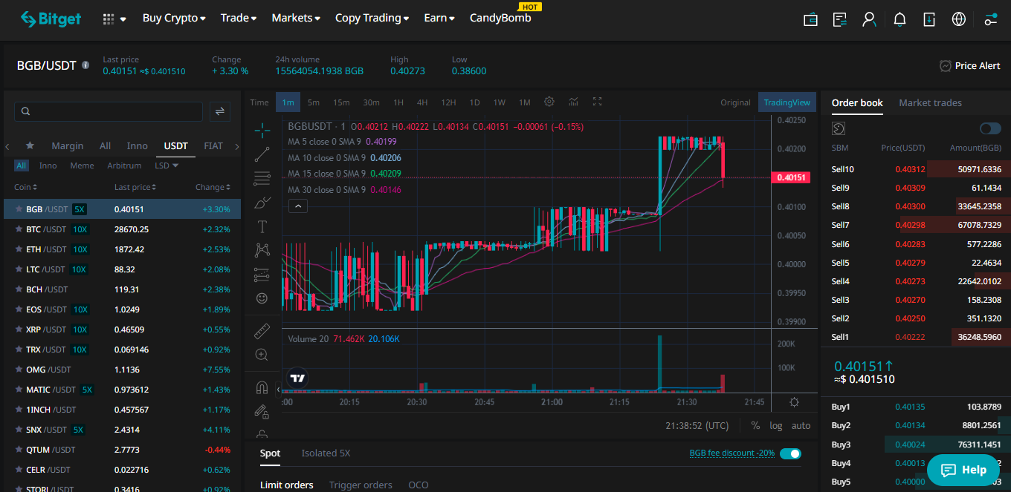Click the swap arrows beside the search box

tap(219, 111)
